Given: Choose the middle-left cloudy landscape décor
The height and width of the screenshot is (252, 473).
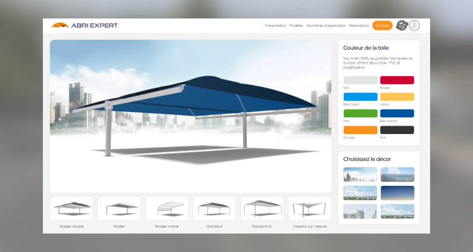Looking at the screenshot, I should (x=360, y=193).
